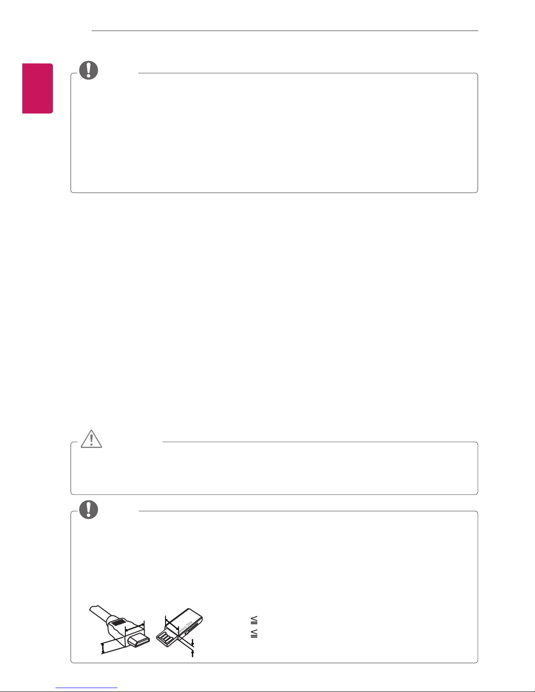This screenshot has height=692, width=535.
Task: Click the upward arrow below the USB stick
Action: tap(193, 653)
